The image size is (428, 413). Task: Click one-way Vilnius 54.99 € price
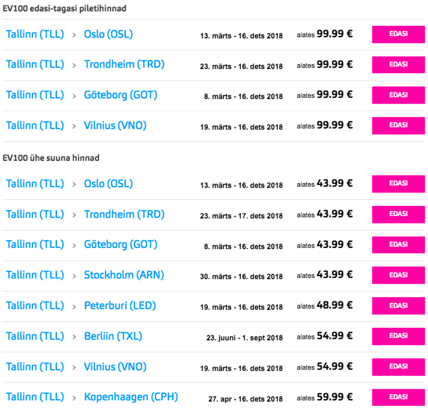334,367
